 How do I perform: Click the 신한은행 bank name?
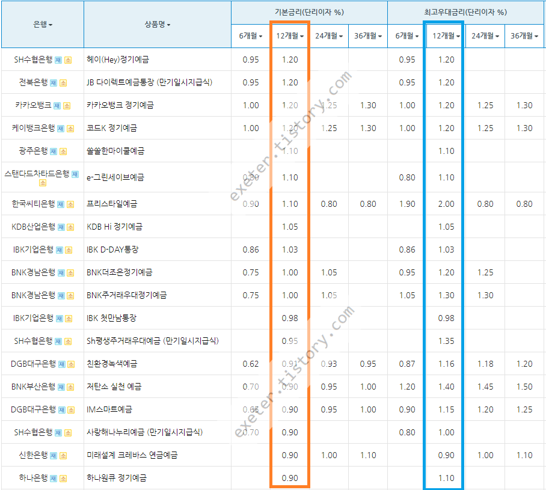coord(33,455)
